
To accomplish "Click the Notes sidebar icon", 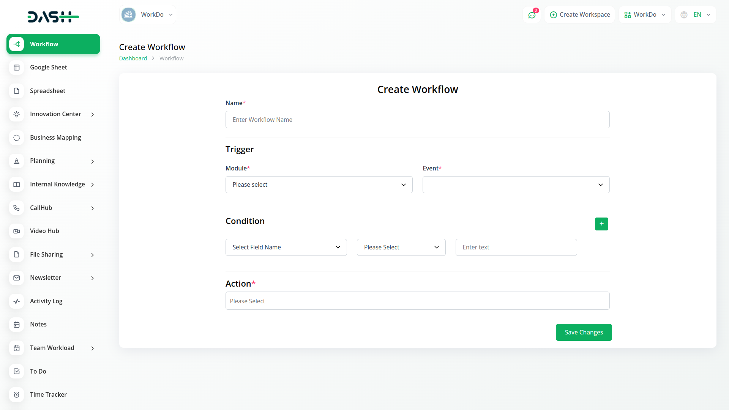I will [x=17, y=325].
